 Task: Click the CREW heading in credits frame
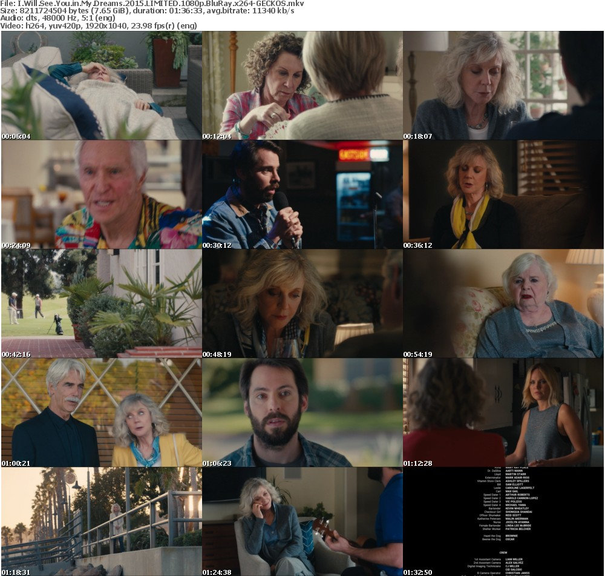503,552
